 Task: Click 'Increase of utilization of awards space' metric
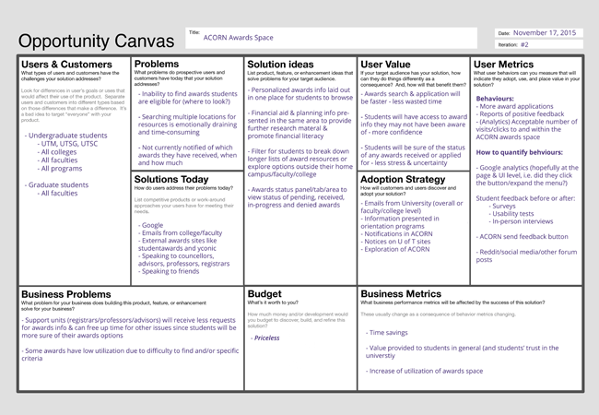click(x=425, y=371)
